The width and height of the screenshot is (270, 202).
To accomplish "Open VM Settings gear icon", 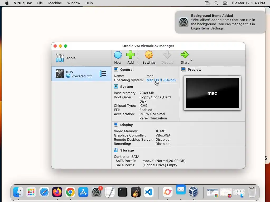I will pos(149,55).
